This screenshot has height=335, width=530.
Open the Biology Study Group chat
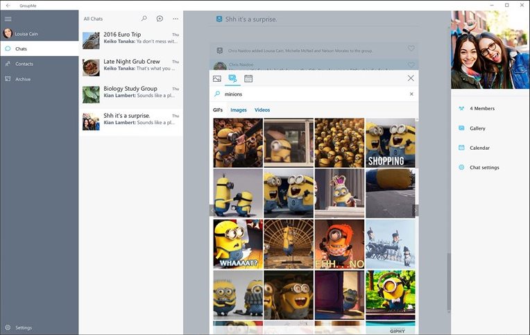point(131,95)
